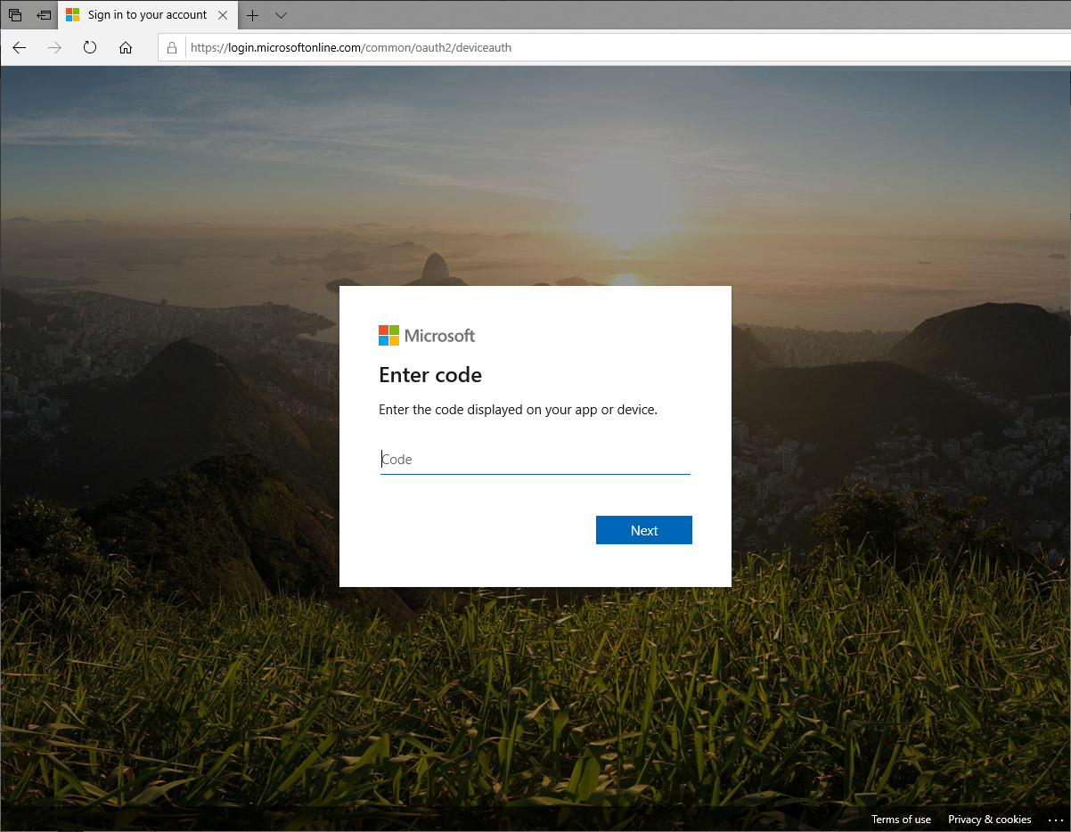
Task: Click the Next button
Action: [x=644, y=530]
